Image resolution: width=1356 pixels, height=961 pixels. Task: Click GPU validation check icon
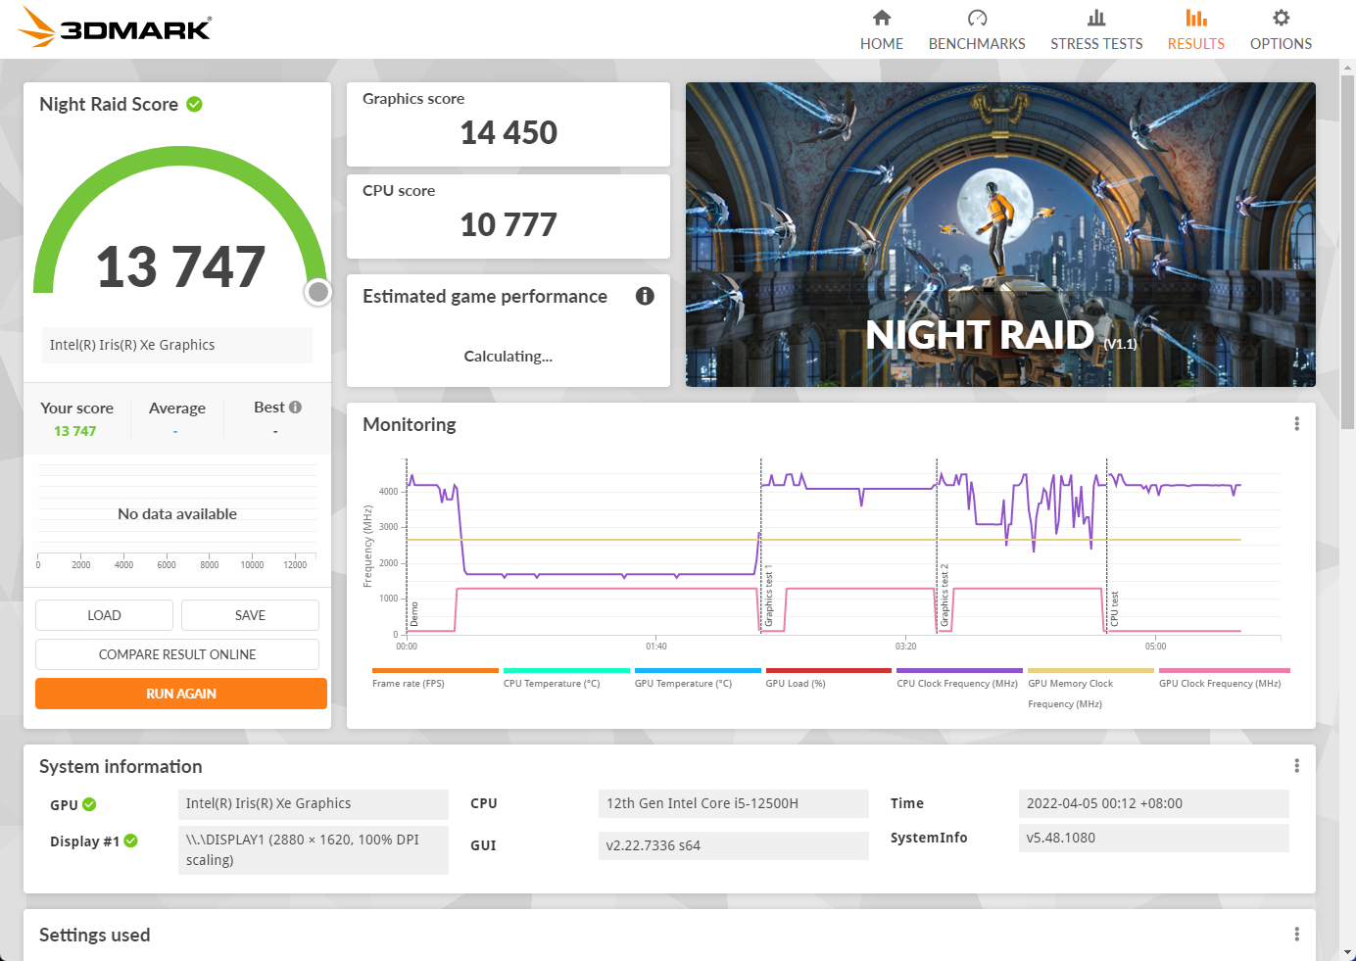point(89,804)
